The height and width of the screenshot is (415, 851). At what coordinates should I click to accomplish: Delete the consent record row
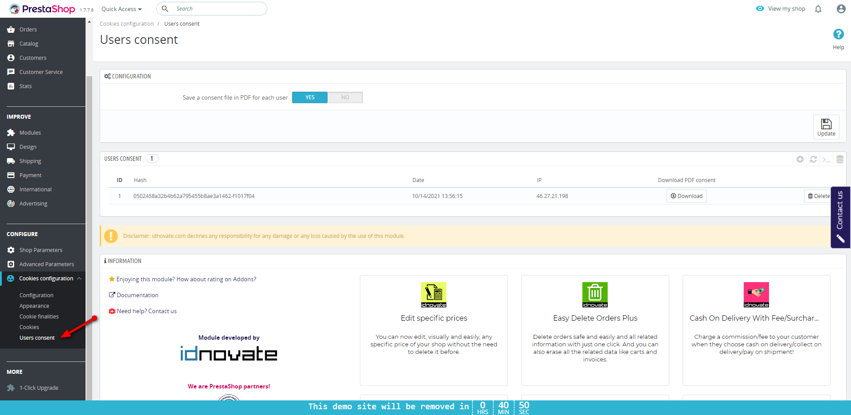(818, 196)
